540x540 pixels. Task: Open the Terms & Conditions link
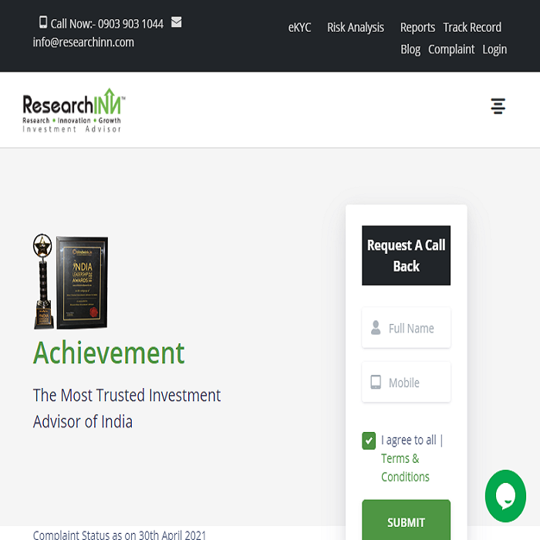coord(405,467)
